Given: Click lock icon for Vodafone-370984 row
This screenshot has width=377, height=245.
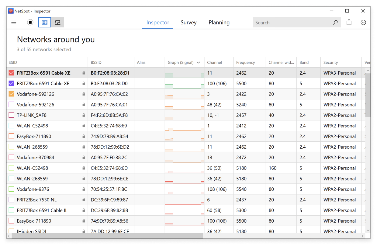Looking at the screenshot, I should pos(84,158).
